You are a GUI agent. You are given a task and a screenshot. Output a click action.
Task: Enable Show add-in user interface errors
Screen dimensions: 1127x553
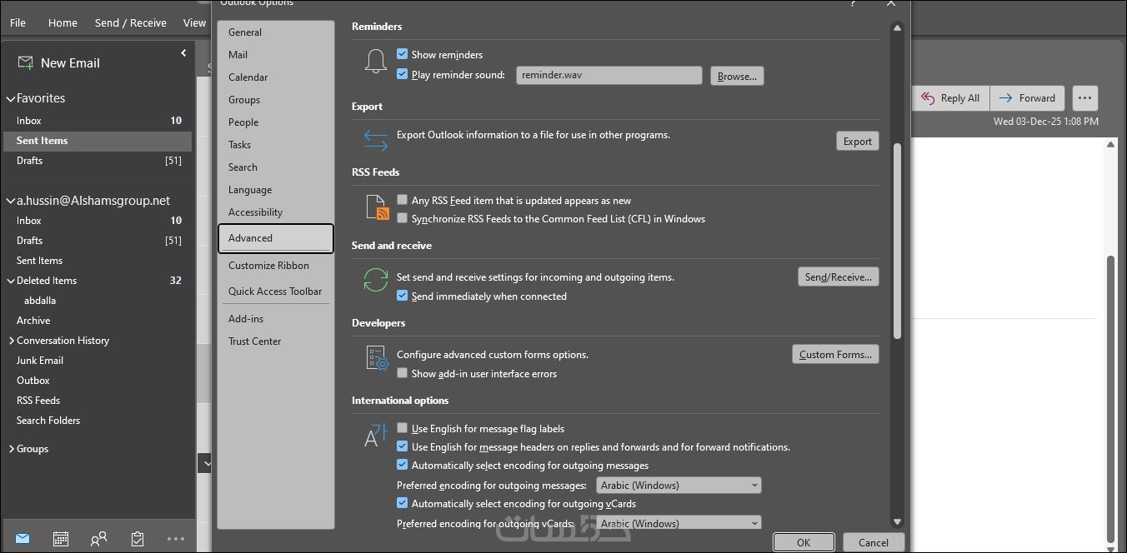point(403,374)
